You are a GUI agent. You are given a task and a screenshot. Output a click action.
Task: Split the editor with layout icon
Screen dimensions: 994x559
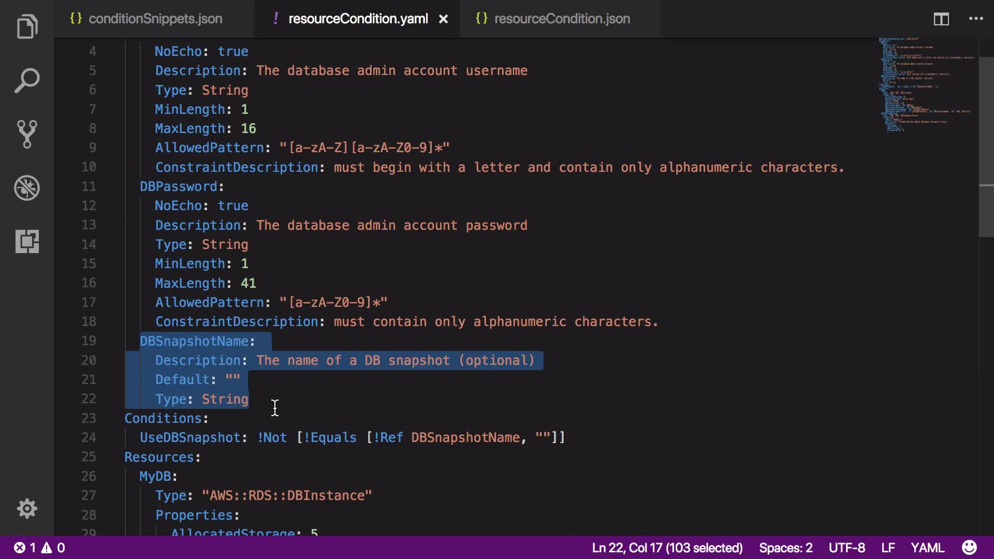tap(941, 19)
